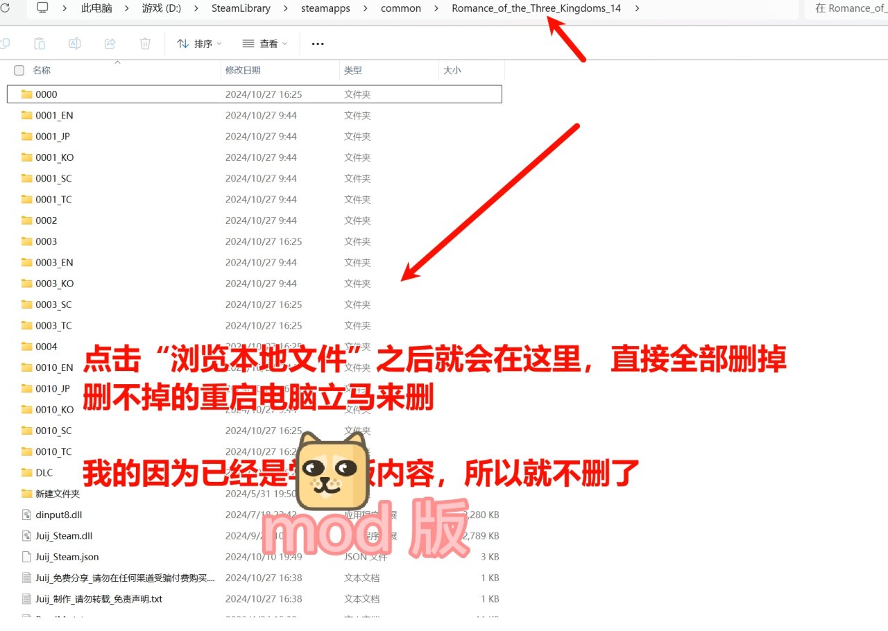Open the more options ellipsis menu
888x631 pixels.
coord(318,44)
